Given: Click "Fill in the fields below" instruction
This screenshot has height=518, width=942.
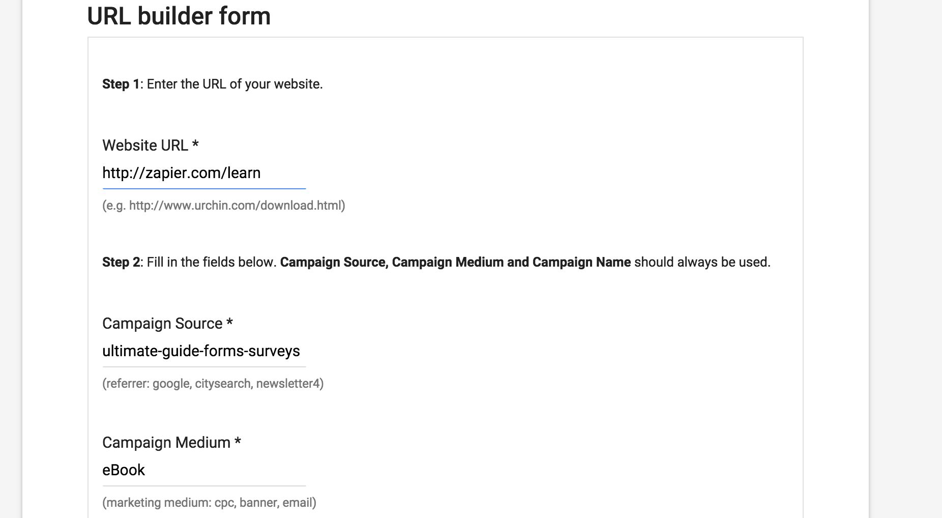Looking at the screenshot, I should 212,262.
